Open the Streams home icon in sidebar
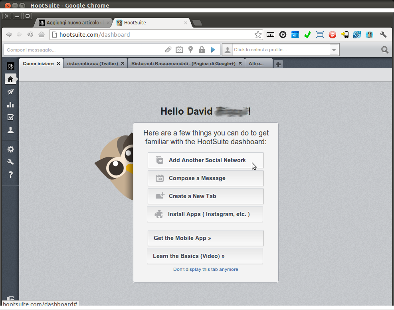 click(x=10, y=79)
